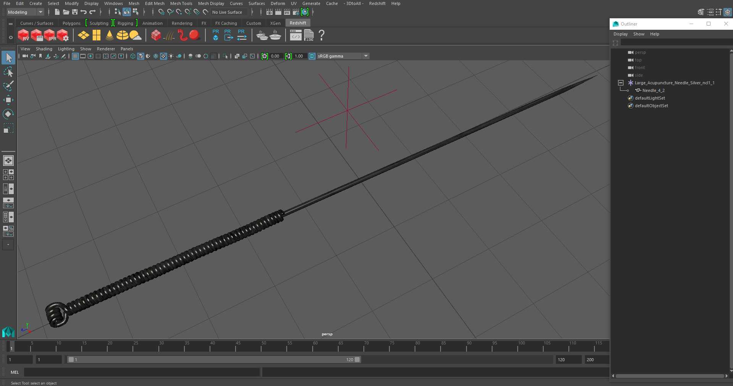Open the sRGB gamma view transform dropdown
Viewport: 733px width, 386px height.
pyautogui.click(x=343, y=56)
